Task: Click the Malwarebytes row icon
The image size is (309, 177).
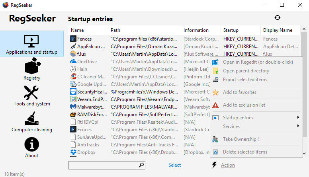Action: [x=73, y=107]
